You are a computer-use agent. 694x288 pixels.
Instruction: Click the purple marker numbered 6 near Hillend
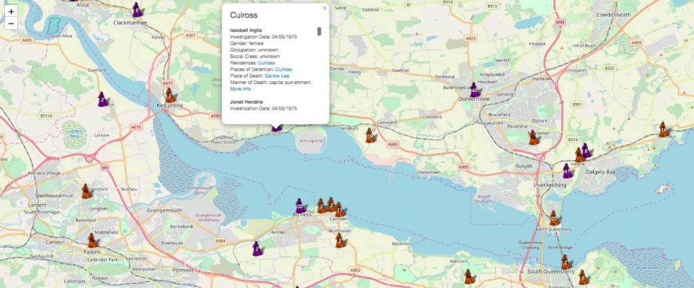coord(586,150)
